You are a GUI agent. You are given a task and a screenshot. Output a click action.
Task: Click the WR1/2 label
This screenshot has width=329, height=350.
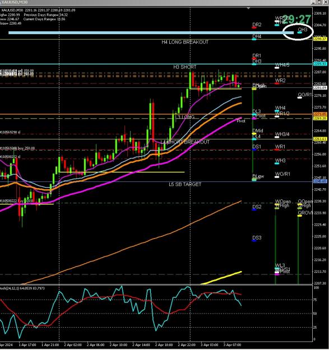(x=282, y=114)
